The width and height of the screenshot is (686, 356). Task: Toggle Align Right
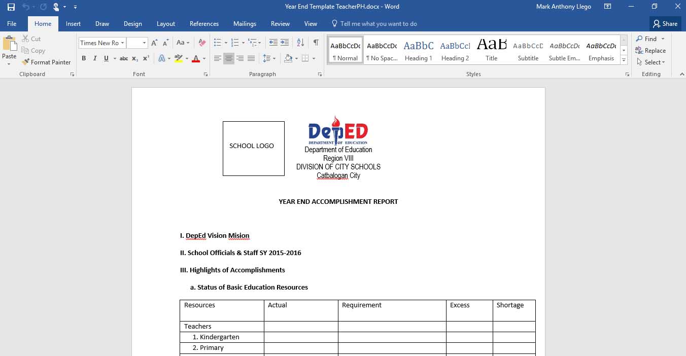[240, 59]
